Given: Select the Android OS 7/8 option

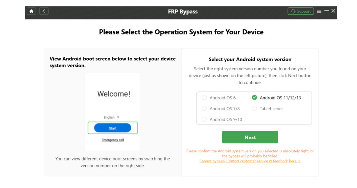Looking at the screenshot, I should click(x=204, y=109).
